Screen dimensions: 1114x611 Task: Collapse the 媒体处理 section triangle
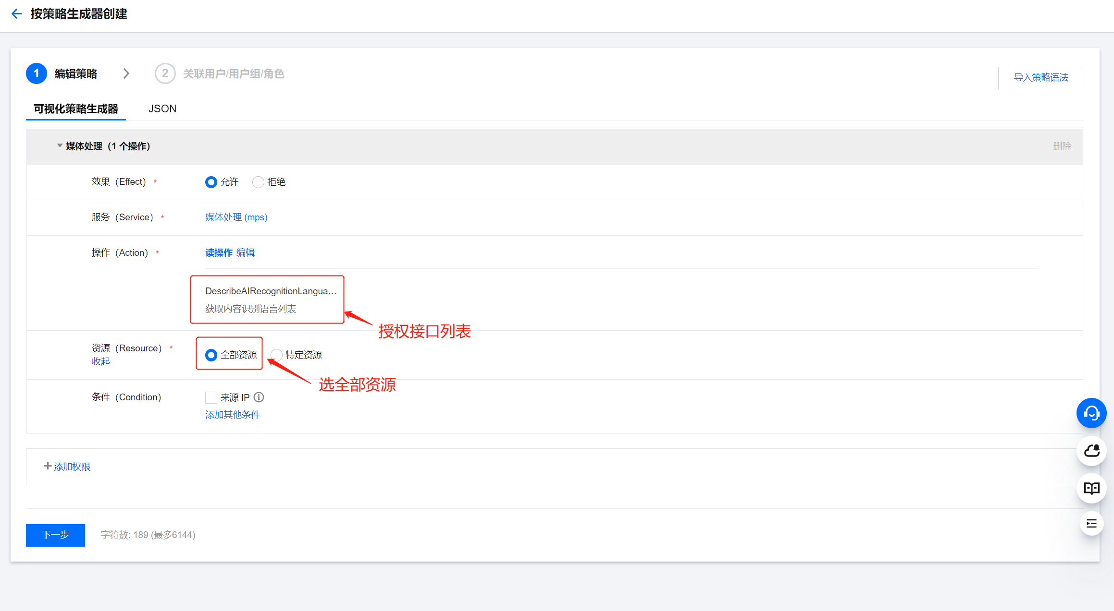[60, 146]
